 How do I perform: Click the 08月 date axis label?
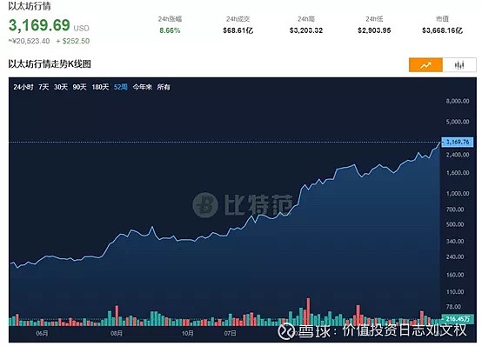117,334
